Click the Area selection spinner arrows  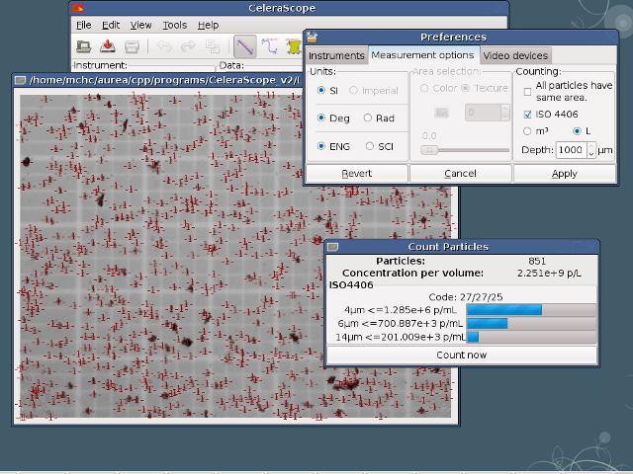[504, 113]
